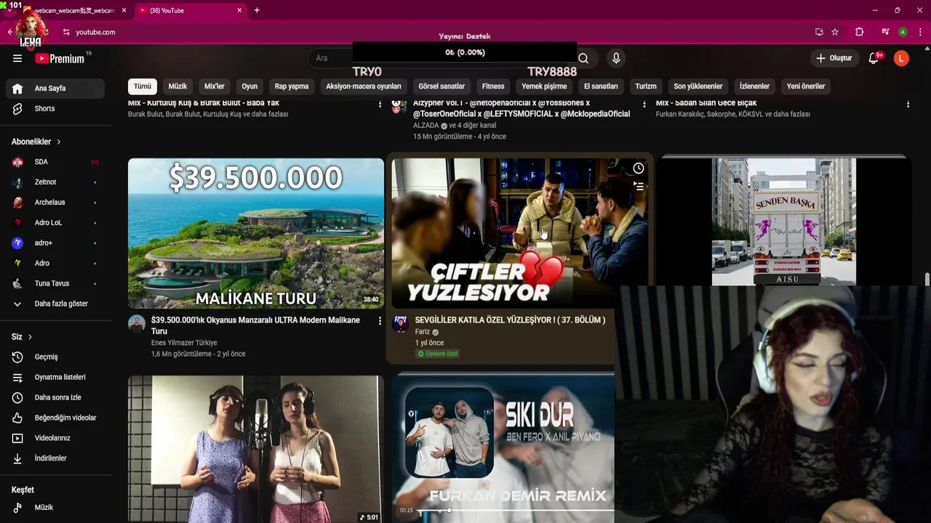Seek in the Sıkı Dur preview progress bar

[x=514, y=511]
